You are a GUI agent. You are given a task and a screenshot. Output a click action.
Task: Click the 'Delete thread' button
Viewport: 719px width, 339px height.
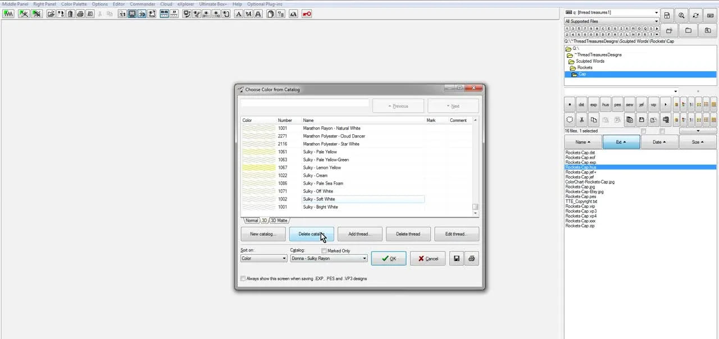click(408, 234)
